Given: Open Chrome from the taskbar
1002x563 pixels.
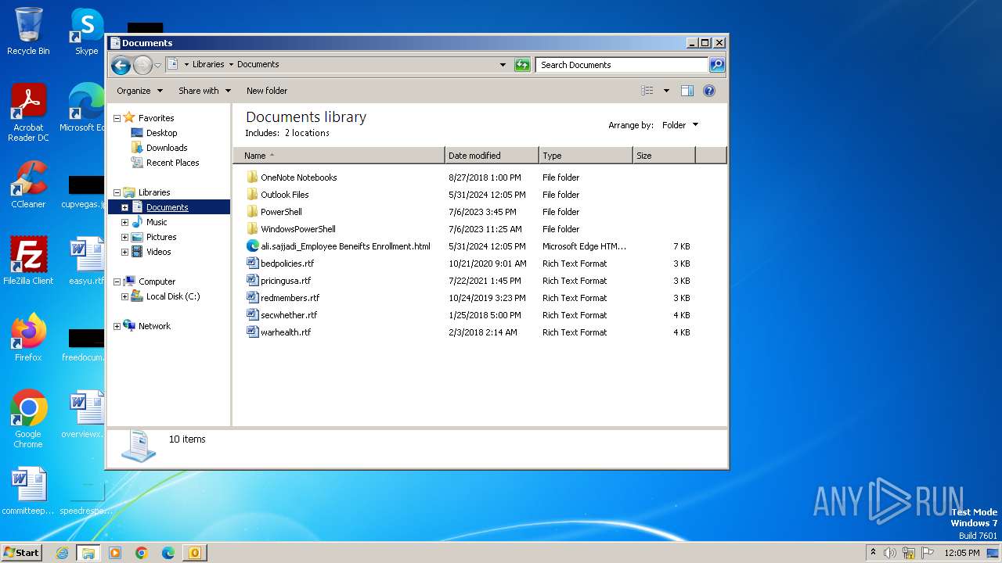Looking at the screenshot, I should tap(142, 553).
